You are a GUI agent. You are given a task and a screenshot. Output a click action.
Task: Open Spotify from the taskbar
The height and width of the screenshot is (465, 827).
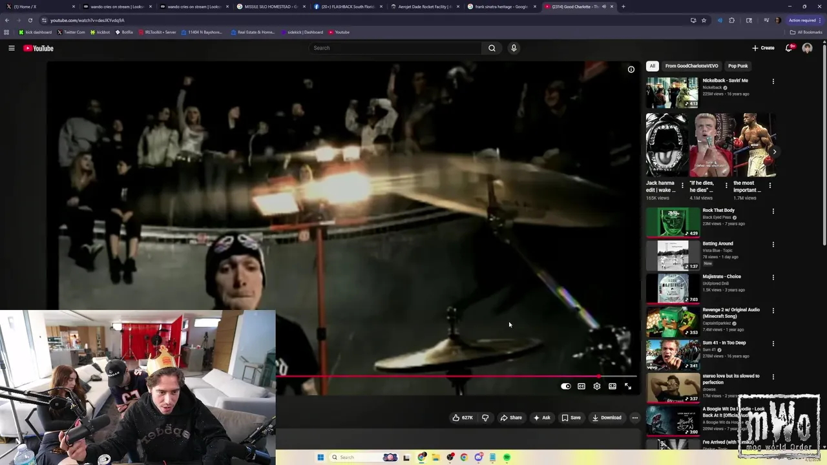(507, 457)
